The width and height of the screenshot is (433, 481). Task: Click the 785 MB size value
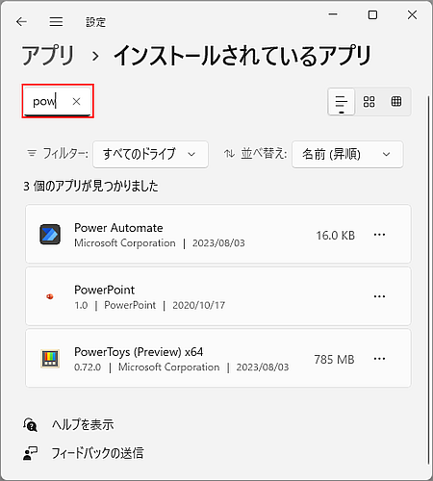tap(334, 360)
